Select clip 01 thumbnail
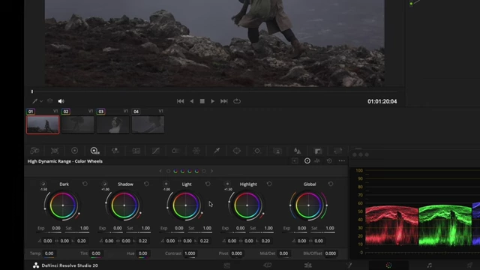This screenshot has width=480, height=270. pyautogui.click(x=43, y=124)
